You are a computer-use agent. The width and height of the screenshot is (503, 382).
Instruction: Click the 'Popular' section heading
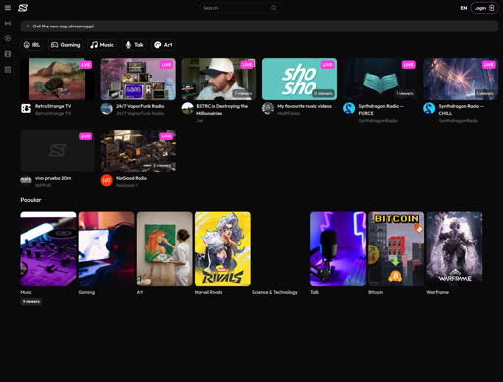point(30,200)
